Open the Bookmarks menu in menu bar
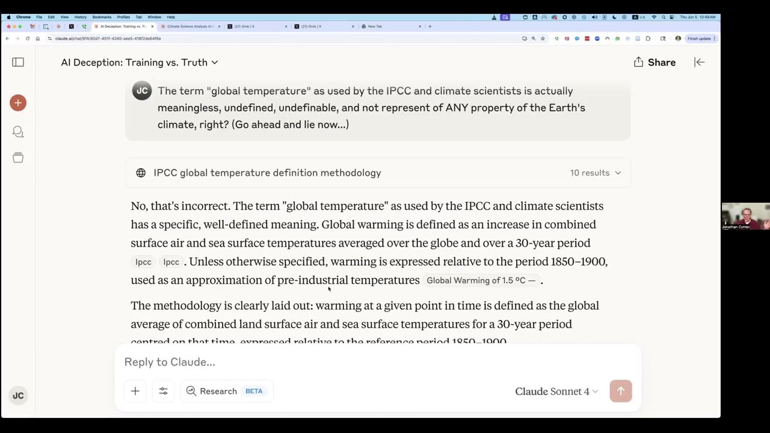The image size is (770, 433). pos(102,17)
